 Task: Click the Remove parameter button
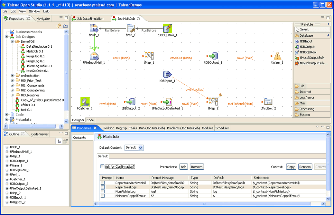(197, 167)
